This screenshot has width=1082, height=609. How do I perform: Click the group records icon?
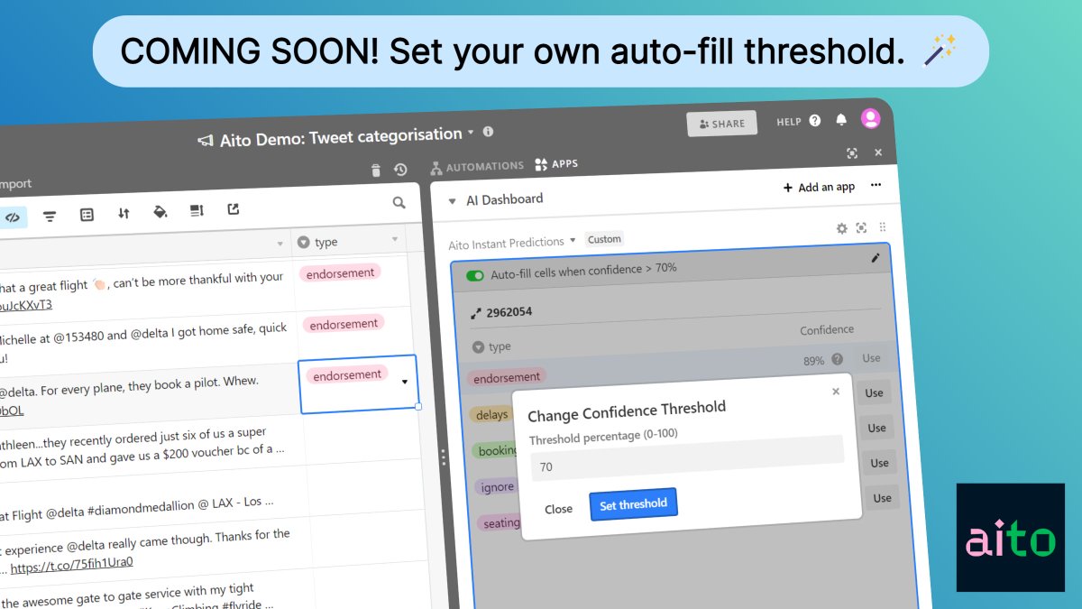coord(87,215)
